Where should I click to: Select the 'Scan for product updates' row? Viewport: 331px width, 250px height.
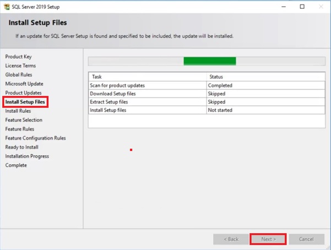coord(207,85)
